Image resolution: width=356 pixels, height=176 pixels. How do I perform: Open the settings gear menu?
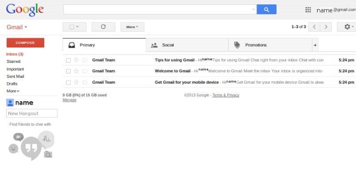point(346,27)
